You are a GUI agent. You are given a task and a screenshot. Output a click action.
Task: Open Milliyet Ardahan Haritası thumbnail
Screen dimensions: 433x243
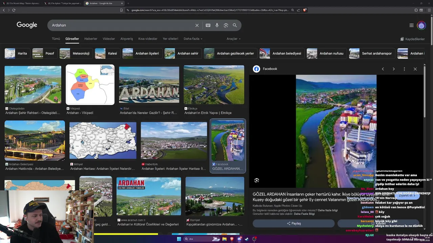pyautogui.click(x=103, y=140)
